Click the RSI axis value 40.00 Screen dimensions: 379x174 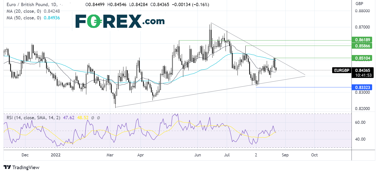click(x=361, y=139)
